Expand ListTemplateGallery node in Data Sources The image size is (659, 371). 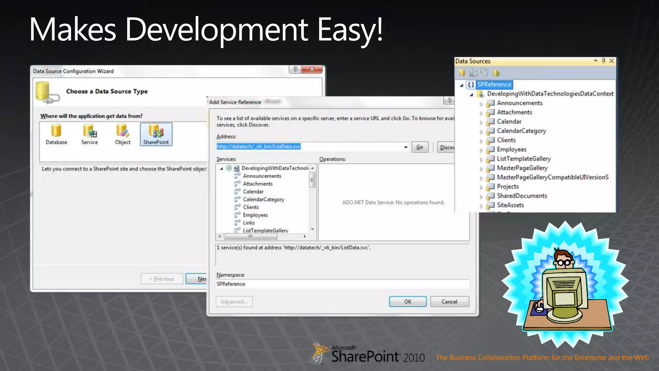[x=481, y=160]
